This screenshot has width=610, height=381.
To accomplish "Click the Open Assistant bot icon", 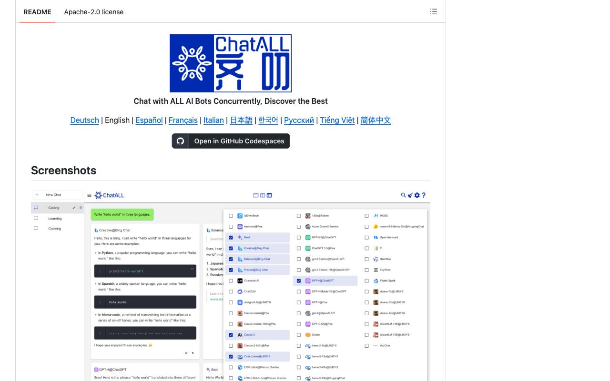I will [376, 238].
